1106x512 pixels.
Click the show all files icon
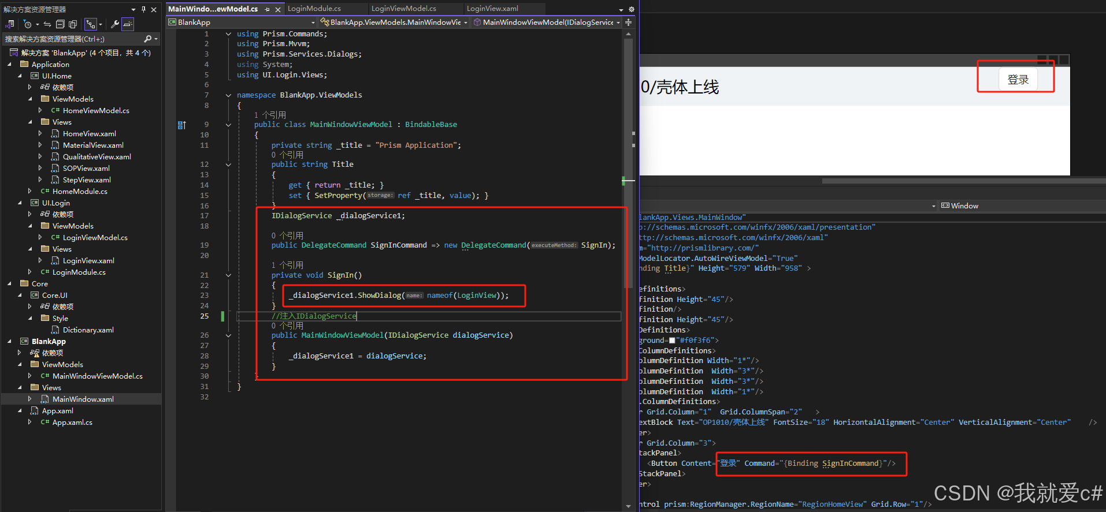click(73, 24)
